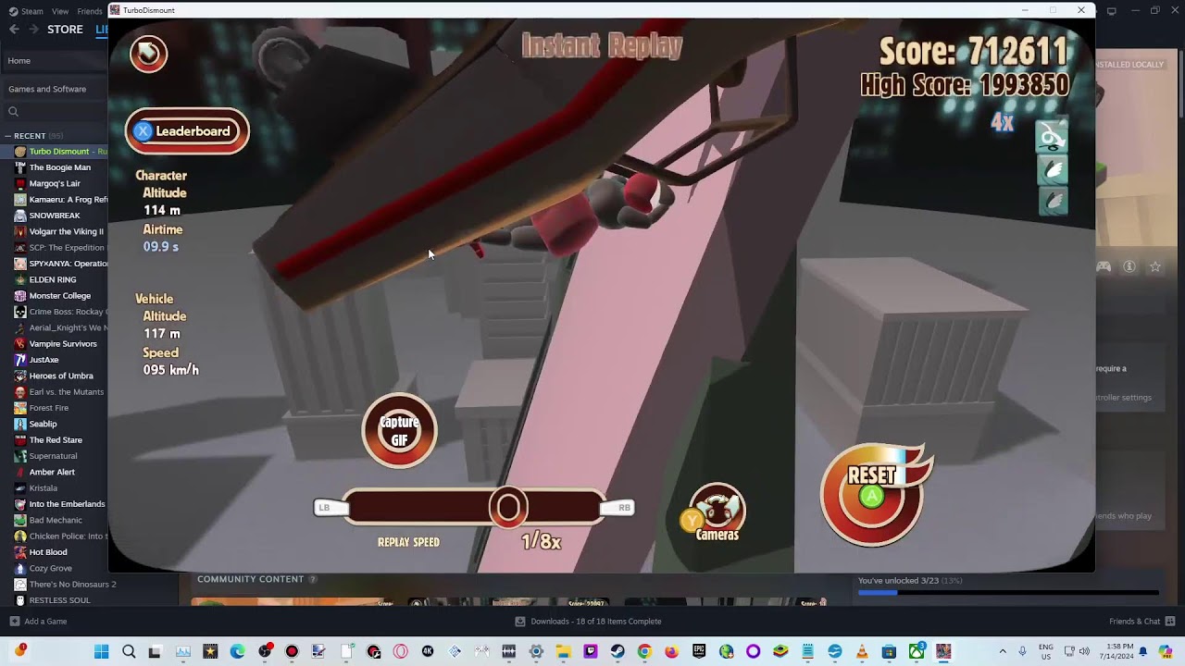Open Firefox from the taskbar
Image resolution: width=1185 pixels, height=666 pixels.
[671, 651]
